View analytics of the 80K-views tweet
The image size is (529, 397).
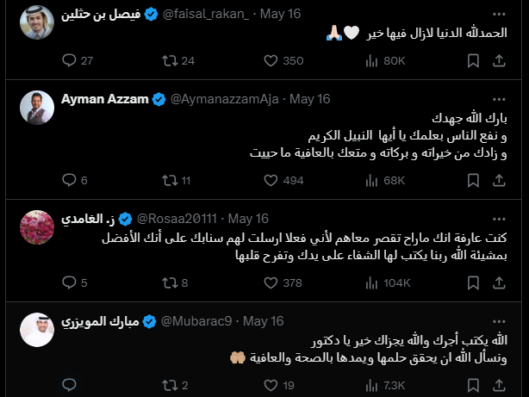pyautogui.click(x=371, y=61)
